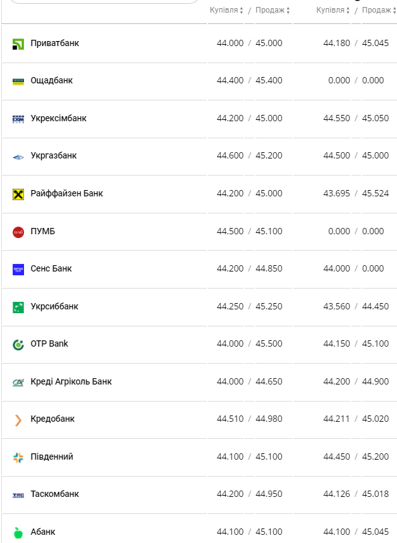Sort by second Продаж column
The height and width of the screenshot is (543, 397).
[379, 10]
